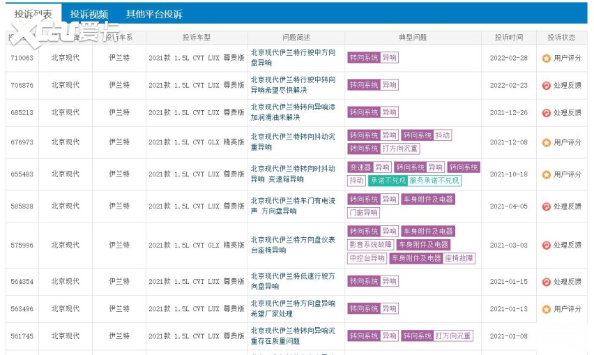594x355 pixels.
Task: Select complaint number 710063
Action: tap(22, 58)
